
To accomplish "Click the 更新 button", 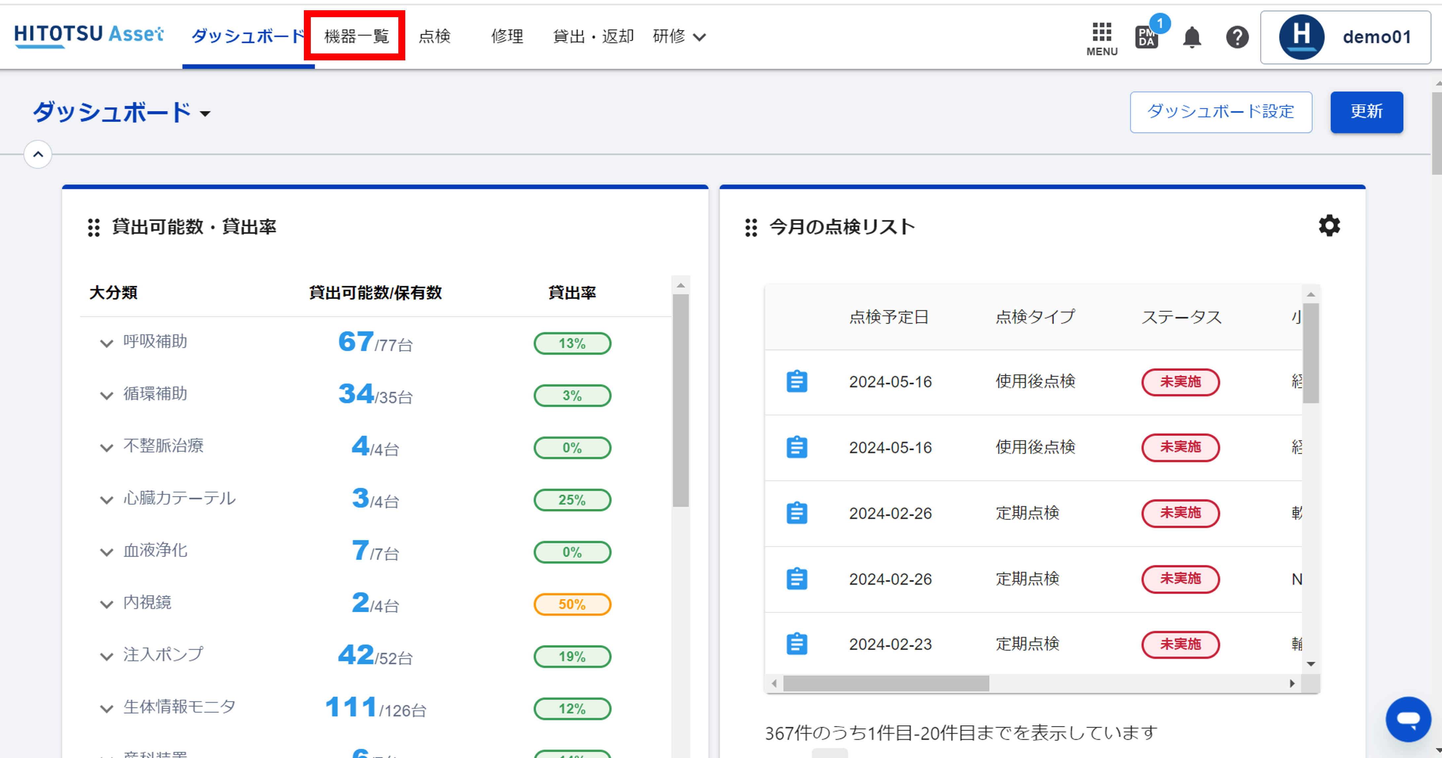I will click(x=1366, y=112).
